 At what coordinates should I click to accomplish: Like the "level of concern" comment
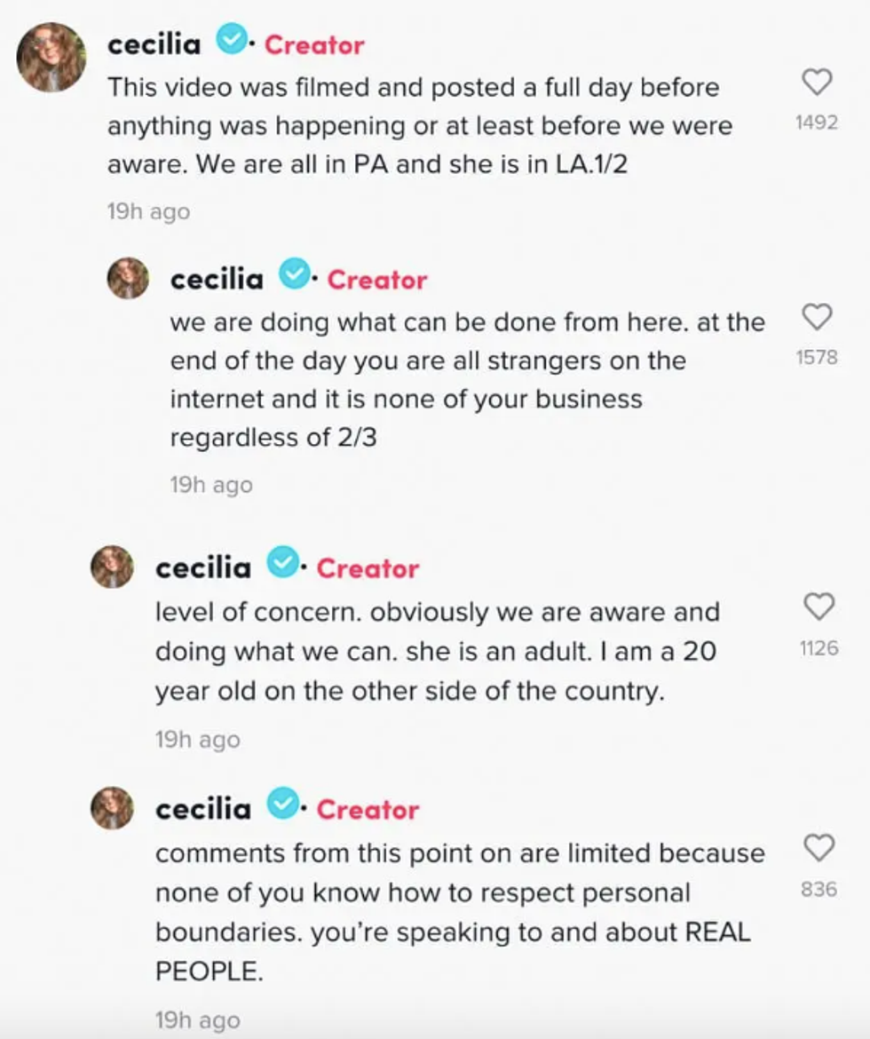click(x=817, y=607)
